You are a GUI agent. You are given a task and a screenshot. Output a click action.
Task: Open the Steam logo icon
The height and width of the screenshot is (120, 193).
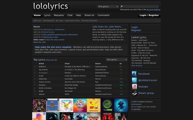pos(134,93)
